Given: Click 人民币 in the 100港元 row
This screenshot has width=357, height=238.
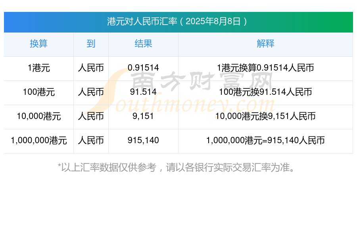Looking at the screenshot, I should [91, 92].
